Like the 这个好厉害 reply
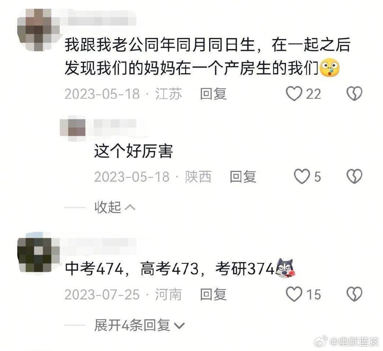The height and width of the screenshot is (351, 383). [302, 177]
